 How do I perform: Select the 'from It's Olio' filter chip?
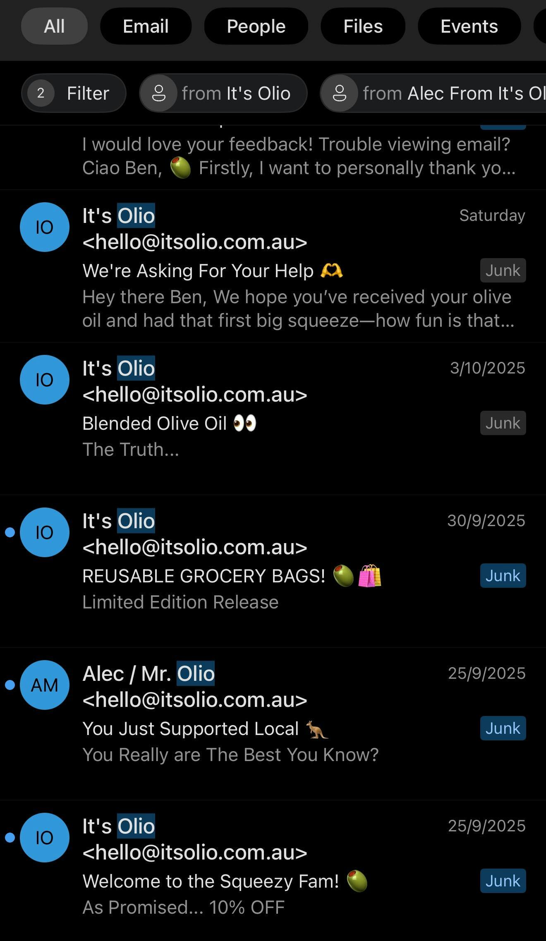236,93
